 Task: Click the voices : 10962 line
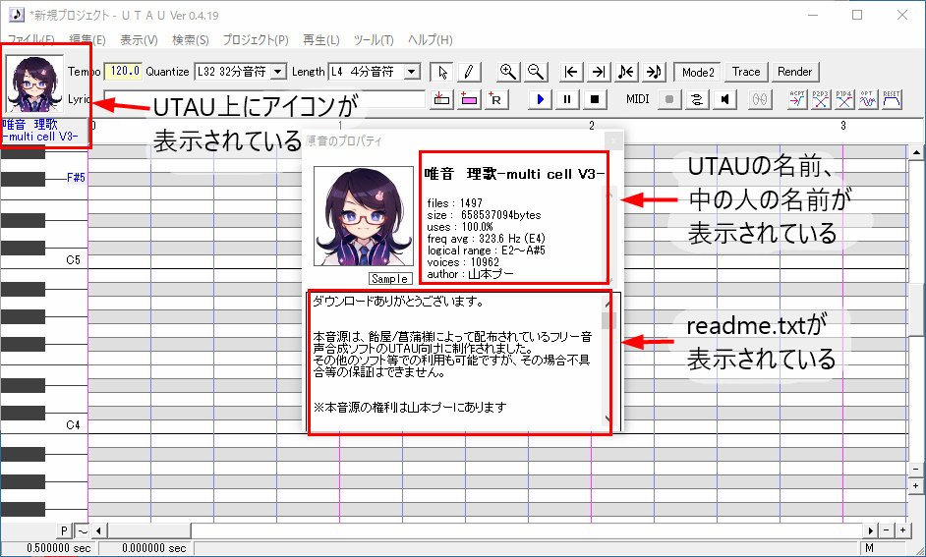click(463, 262)
